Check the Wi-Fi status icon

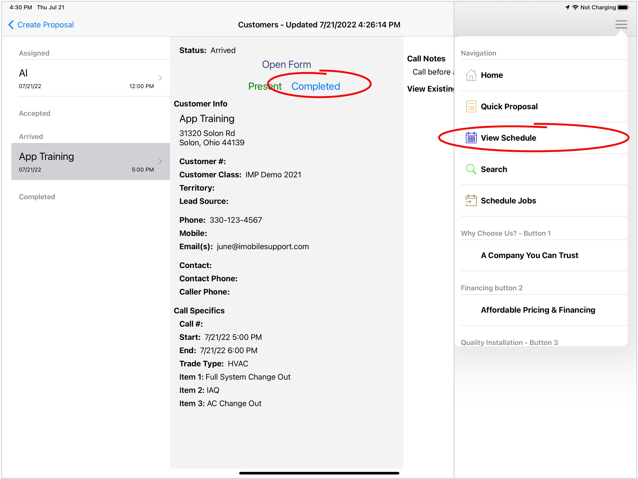tap(575, 7)
